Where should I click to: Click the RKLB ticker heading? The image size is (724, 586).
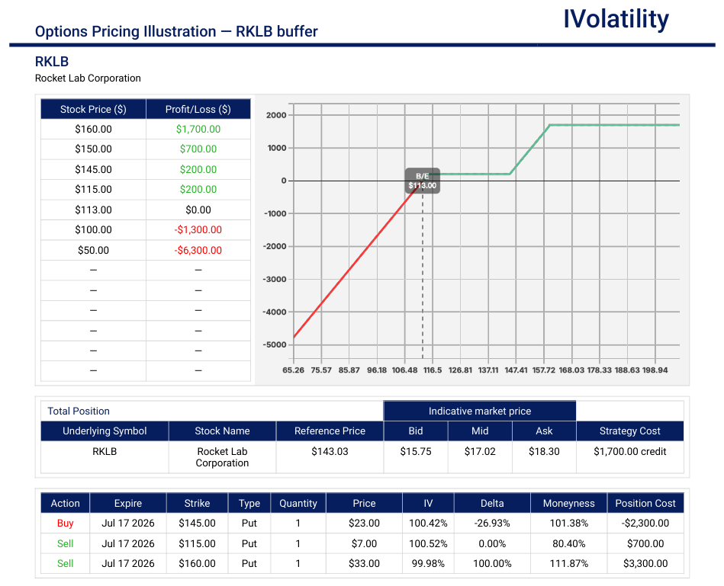(x=52, y=62)
